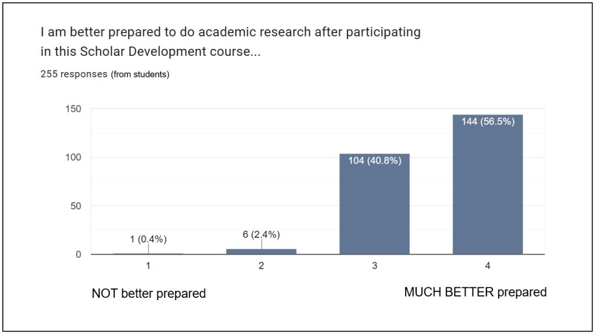This screenshot has height=335, width=596.
Task: Click the 1 (0.4%) data label
Action: (148, 239)
